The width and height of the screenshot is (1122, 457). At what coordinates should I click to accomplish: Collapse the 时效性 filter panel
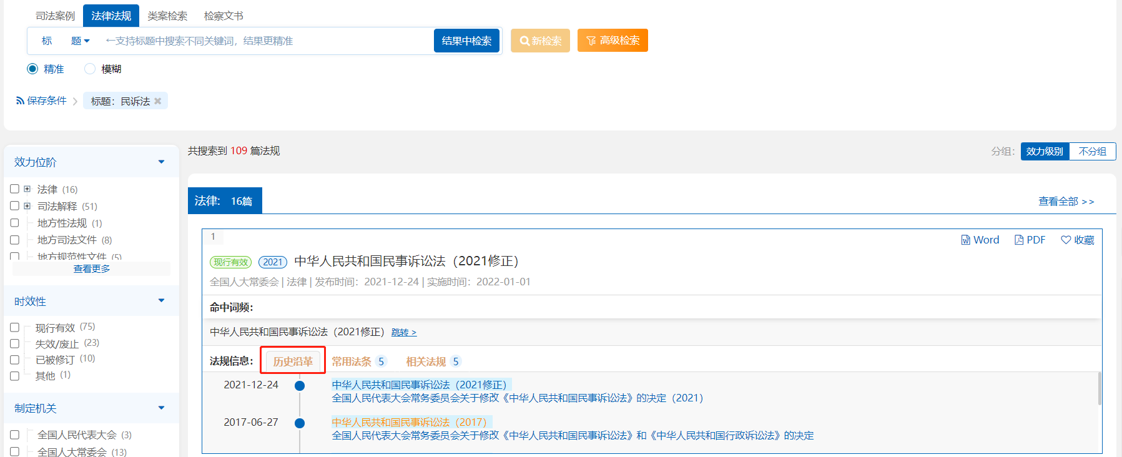click(x=161, y=301)
